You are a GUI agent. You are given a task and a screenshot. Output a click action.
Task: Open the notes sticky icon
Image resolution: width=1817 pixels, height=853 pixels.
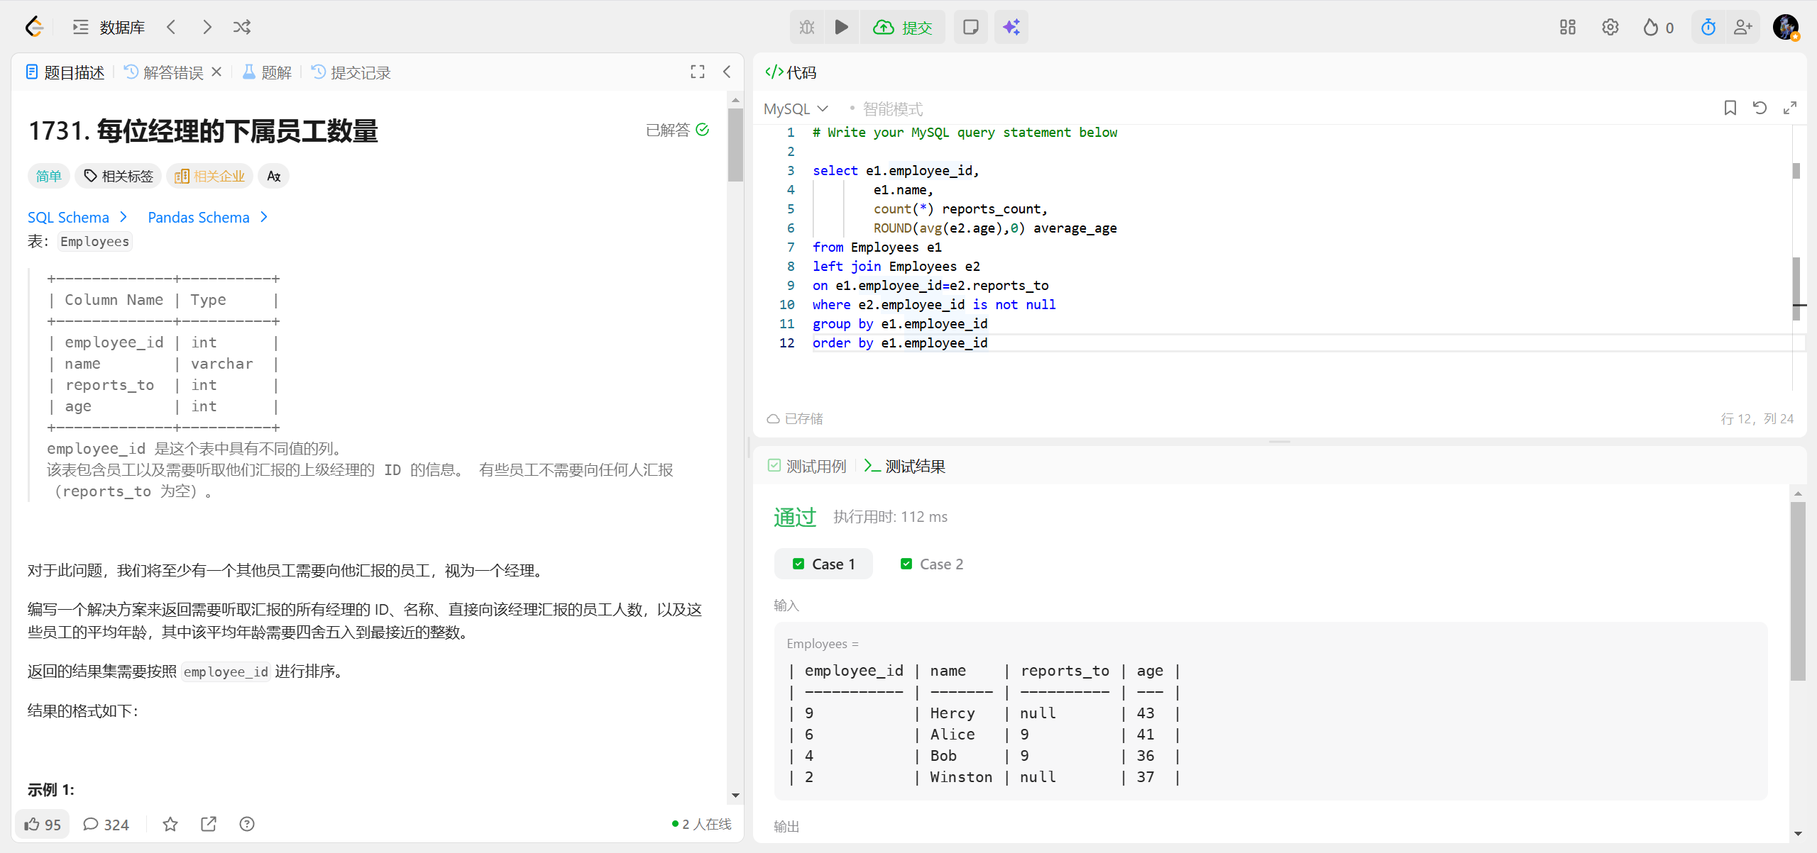970,27
